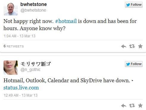Retweet bwhetstone's hotmail down tweet
The height and width of the screenshot is (110, 146).
pyautogui.click(x=132, y=46)
